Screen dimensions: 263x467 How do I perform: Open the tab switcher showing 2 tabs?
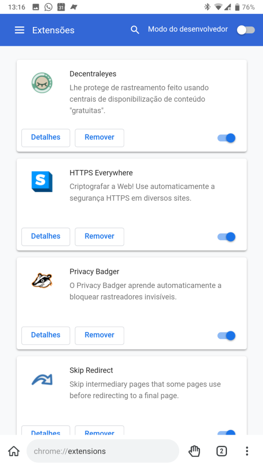click(221, 451)
